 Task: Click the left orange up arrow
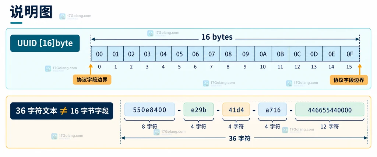91,69
